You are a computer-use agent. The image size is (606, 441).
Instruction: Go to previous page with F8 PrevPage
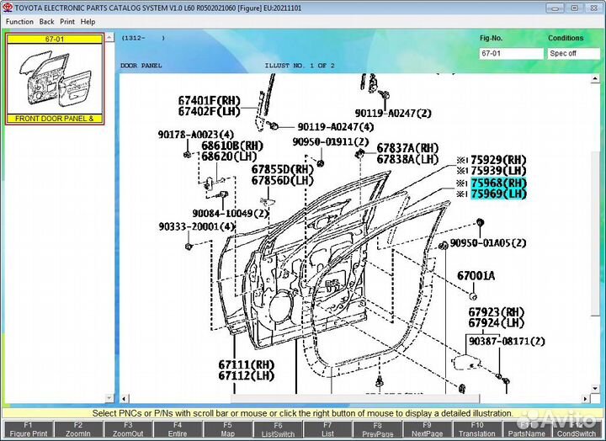378,429
